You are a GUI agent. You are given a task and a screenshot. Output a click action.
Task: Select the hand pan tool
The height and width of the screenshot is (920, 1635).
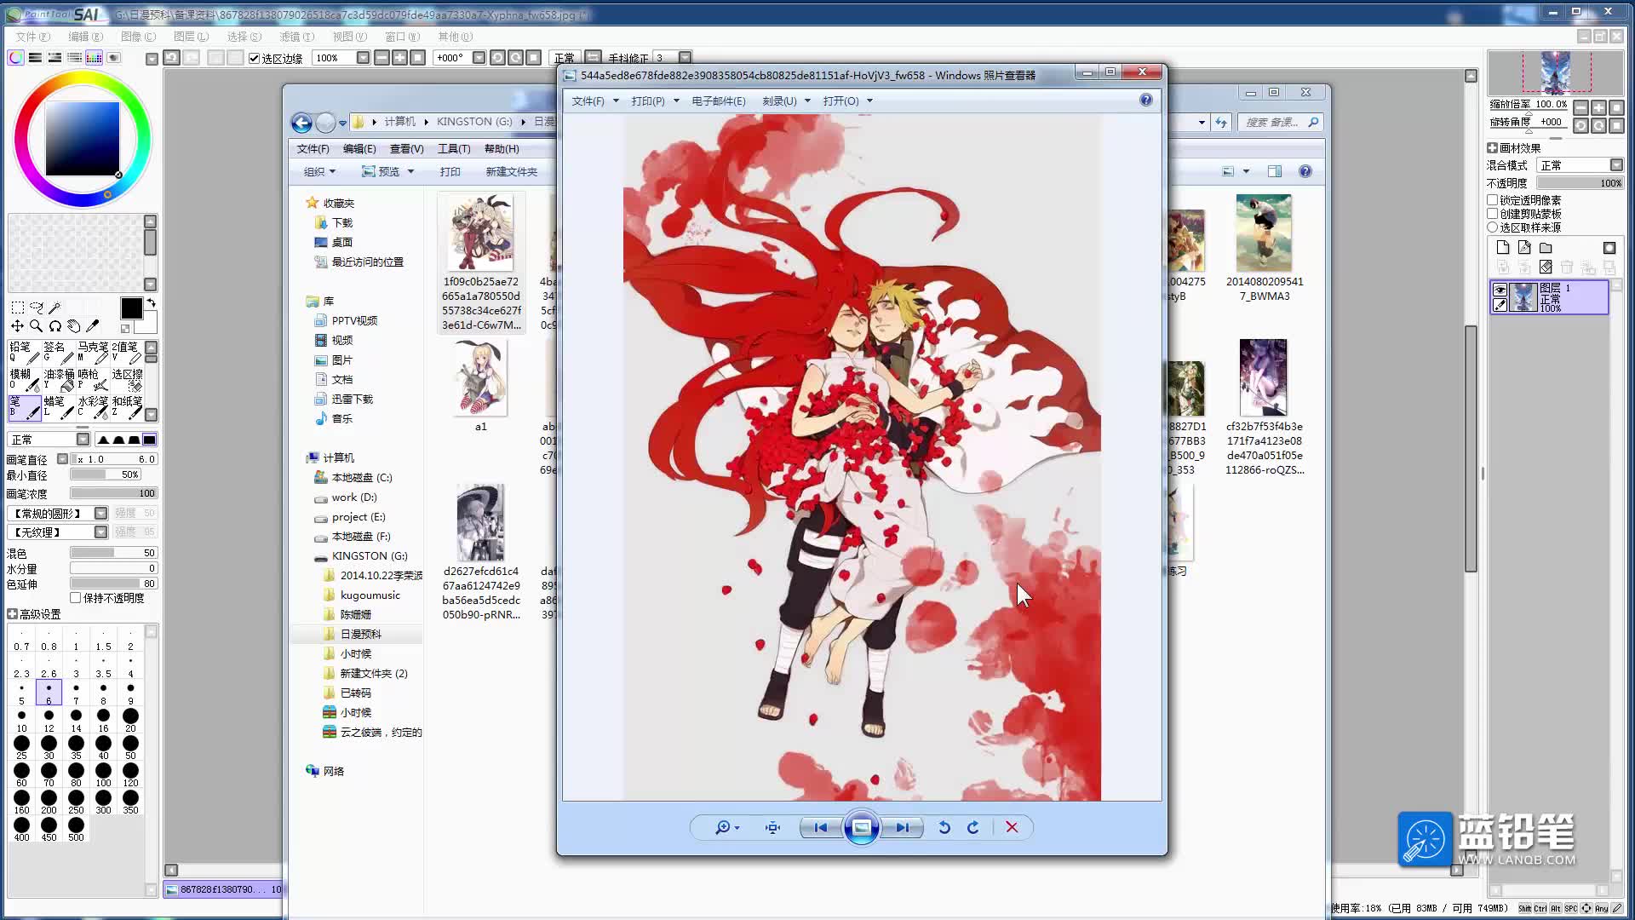click(73, 326)
